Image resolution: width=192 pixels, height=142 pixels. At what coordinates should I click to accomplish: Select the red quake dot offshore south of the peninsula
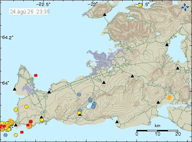(x=22, y=132)
